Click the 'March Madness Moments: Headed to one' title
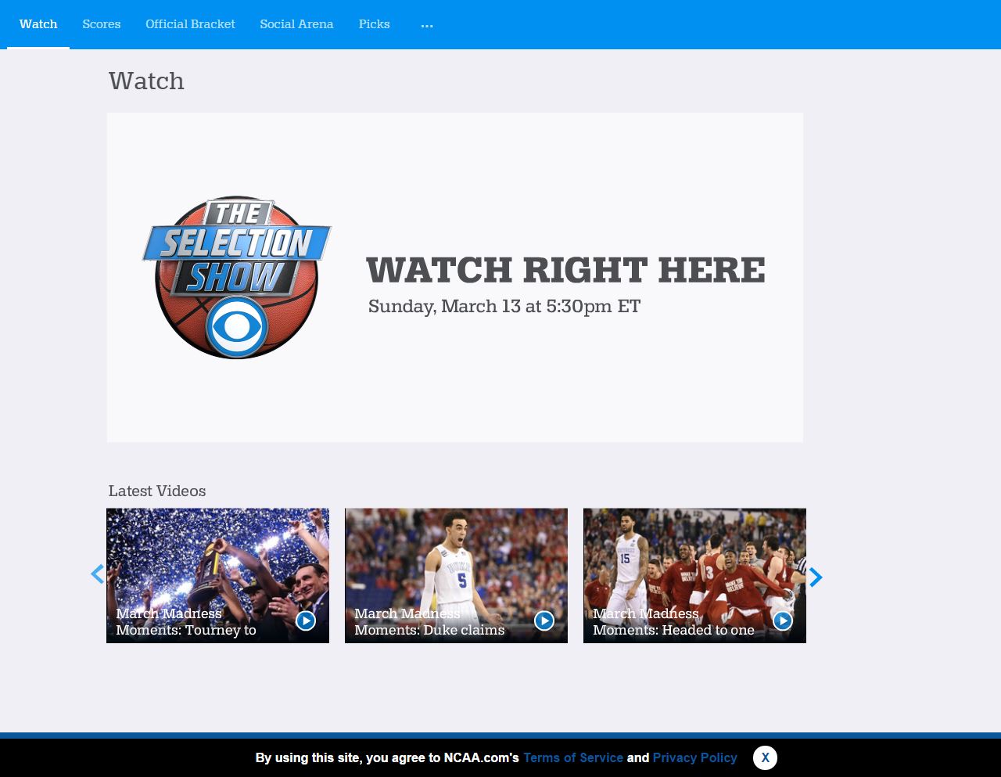The height and width of the screenshot is (777, 1001). coord(673,621)
